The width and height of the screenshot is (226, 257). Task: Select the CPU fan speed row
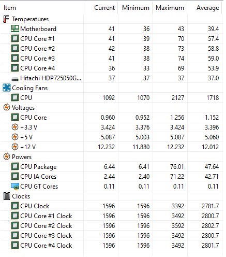111,97
